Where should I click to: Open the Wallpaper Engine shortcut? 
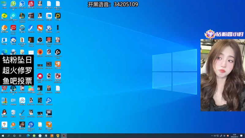(31, 125)
